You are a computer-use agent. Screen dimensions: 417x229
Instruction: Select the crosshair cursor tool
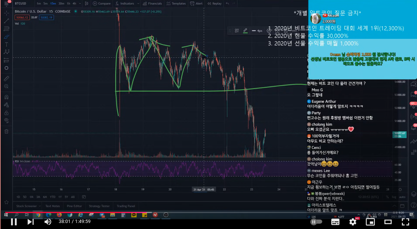coord(7,13)
